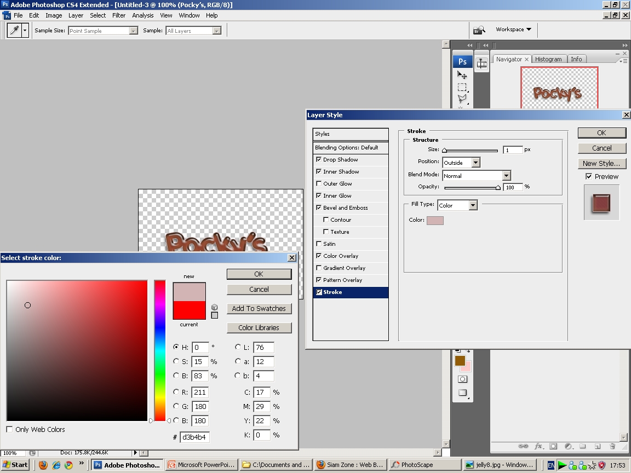Click the EN language indicator in taskbar
This screenshot has width=631, height=473.
point(551,465)
